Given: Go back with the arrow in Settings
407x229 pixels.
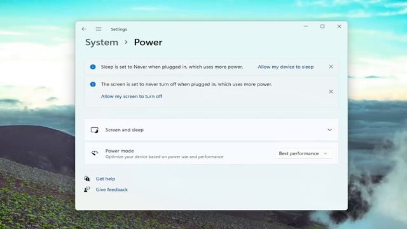Looking at the screenshot, I should pyautogui.click(x=83, y=29).
